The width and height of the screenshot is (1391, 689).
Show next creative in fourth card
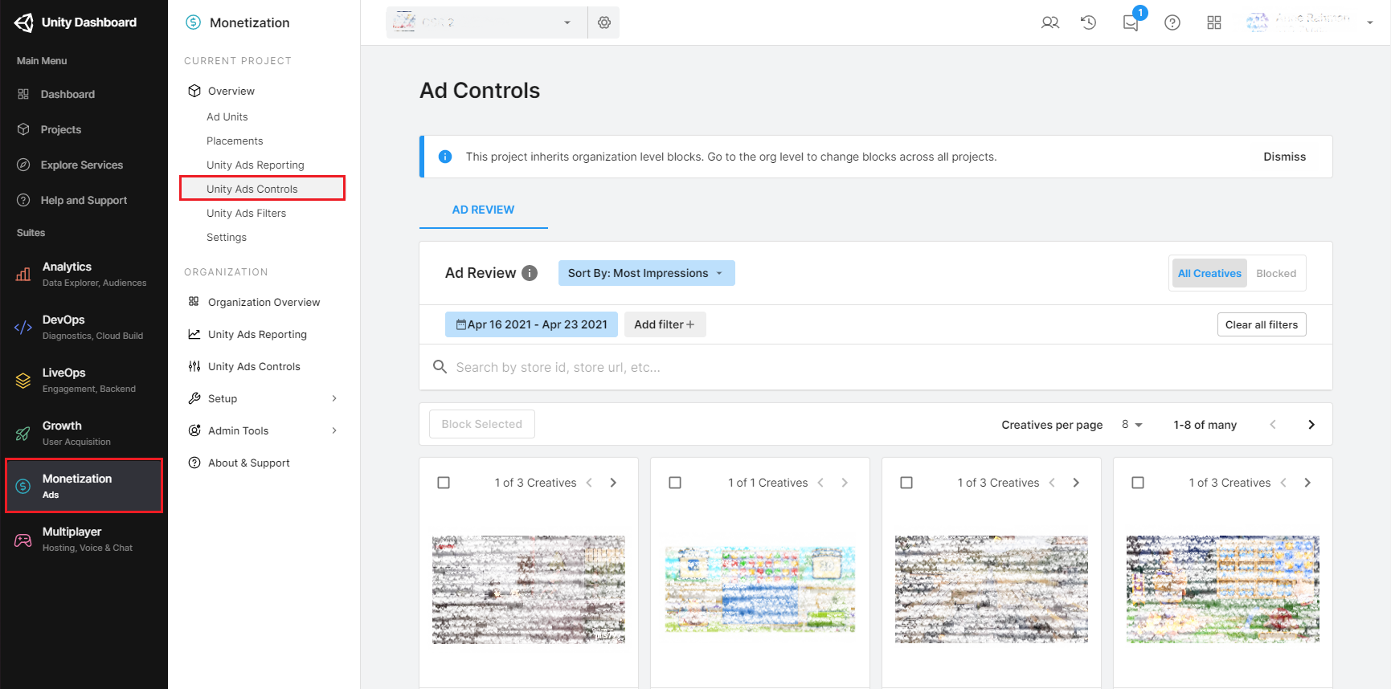(1307, 483)
